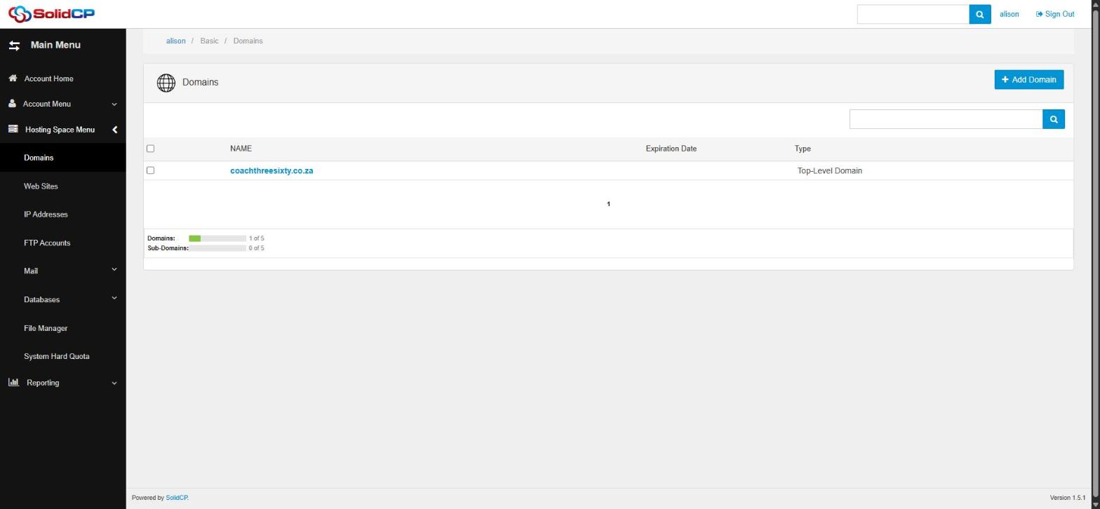This screenshot has height=509, width=1100.
Task: Click the Sign Out link
Action: tap(1059, 14)
